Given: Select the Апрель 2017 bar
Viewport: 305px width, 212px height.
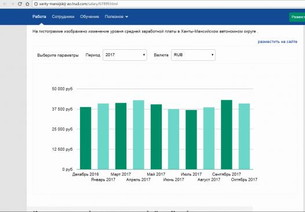Looking at the screenshot, I should click(139, 135).
